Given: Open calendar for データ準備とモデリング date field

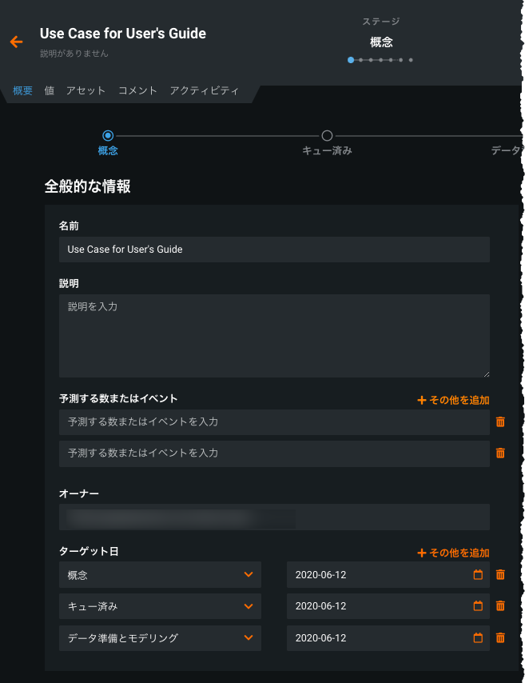Looking at the screenshot, I should tap(478, 638).
